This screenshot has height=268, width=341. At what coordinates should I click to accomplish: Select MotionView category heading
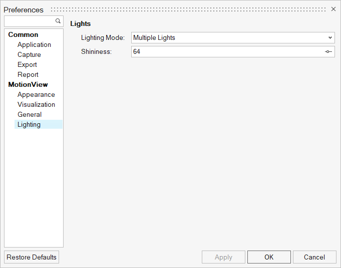28,84
